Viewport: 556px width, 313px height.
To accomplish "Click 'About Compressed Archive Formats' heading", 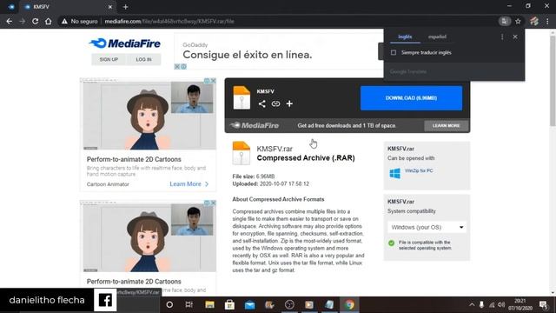I will click(x=278, y=199).
